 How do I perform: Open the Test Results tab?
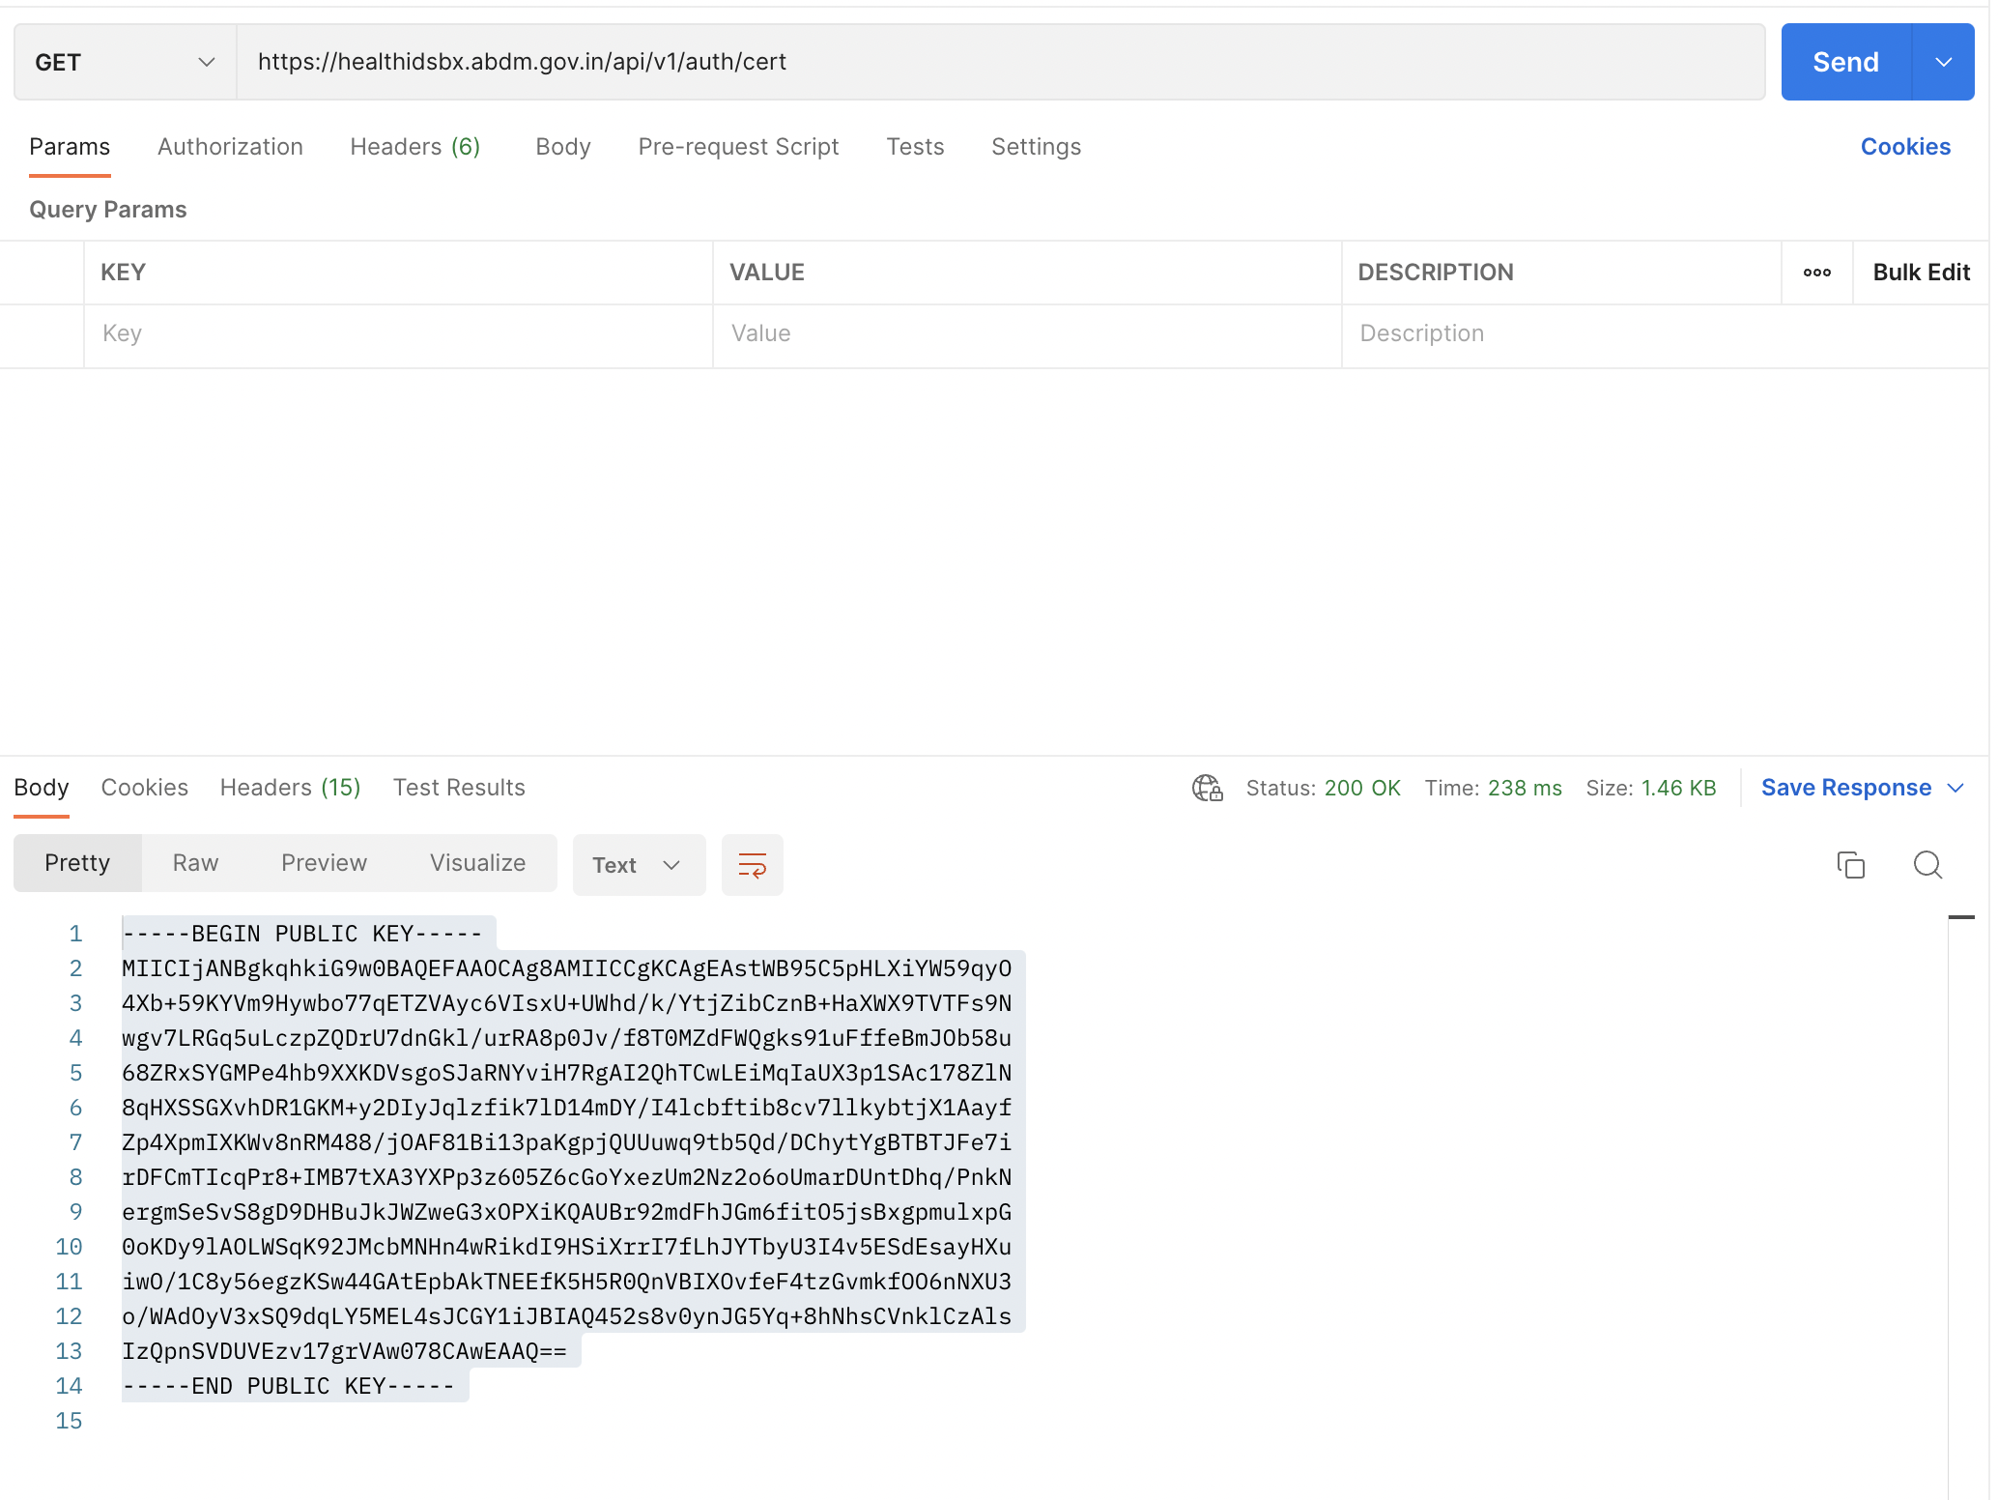(x=459, y=788)
